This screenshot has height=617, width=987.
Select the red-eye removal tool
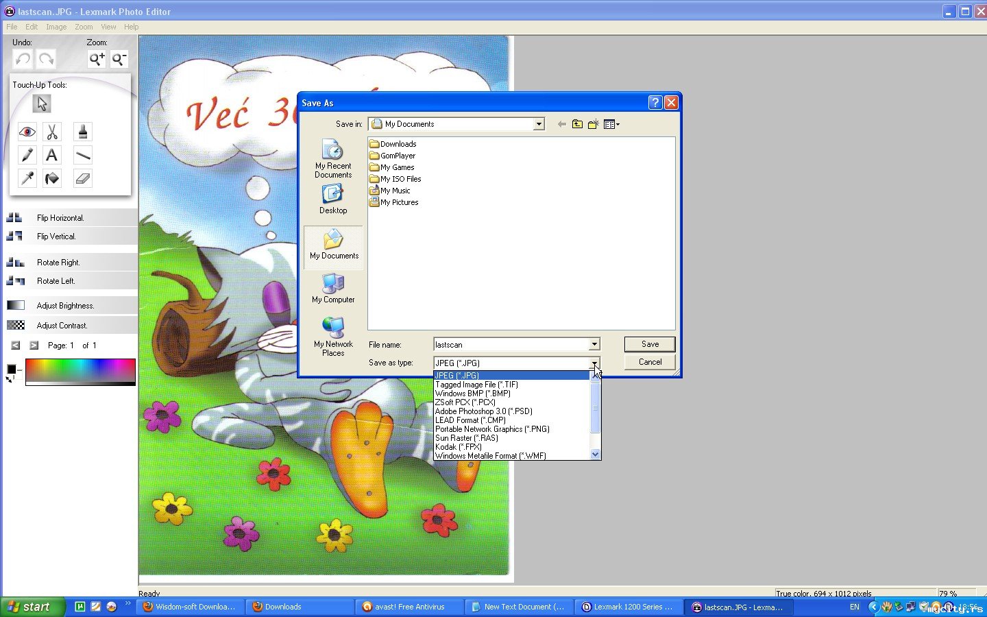(27, 132)
